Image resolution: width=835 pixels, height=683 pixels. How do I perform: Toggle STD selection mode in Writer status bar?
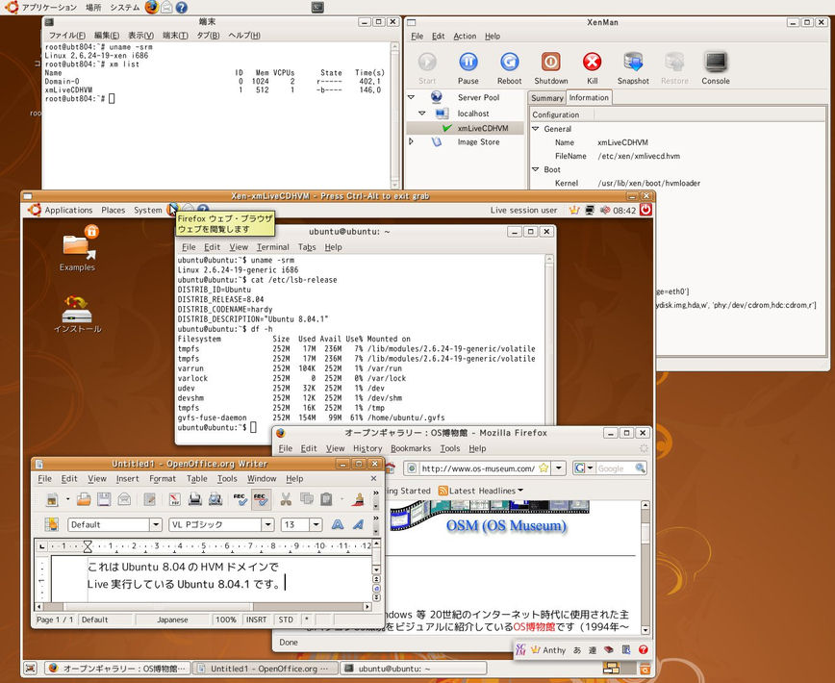[x=286, y=620]
